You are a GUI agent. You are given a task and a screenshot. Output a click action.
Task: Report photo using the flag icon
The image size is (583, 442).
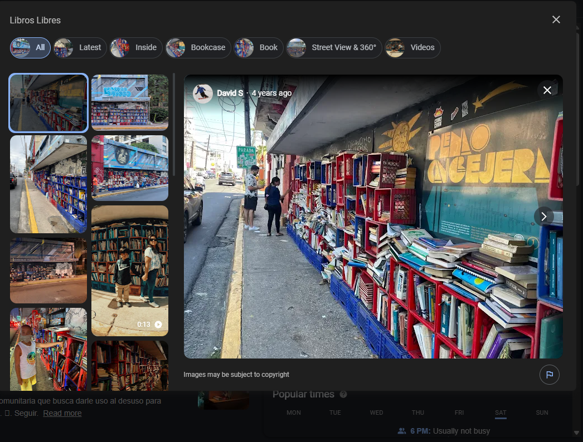coord(549,375)
